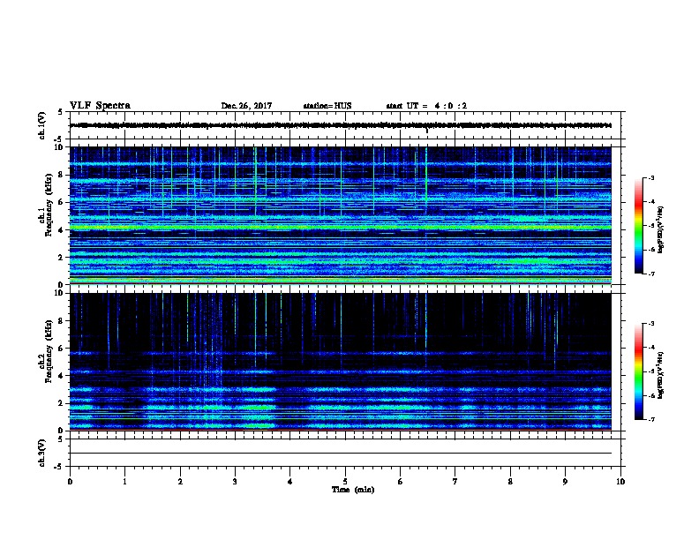Click the ch.2 colorbar "-3" tick value

point(651,324)
